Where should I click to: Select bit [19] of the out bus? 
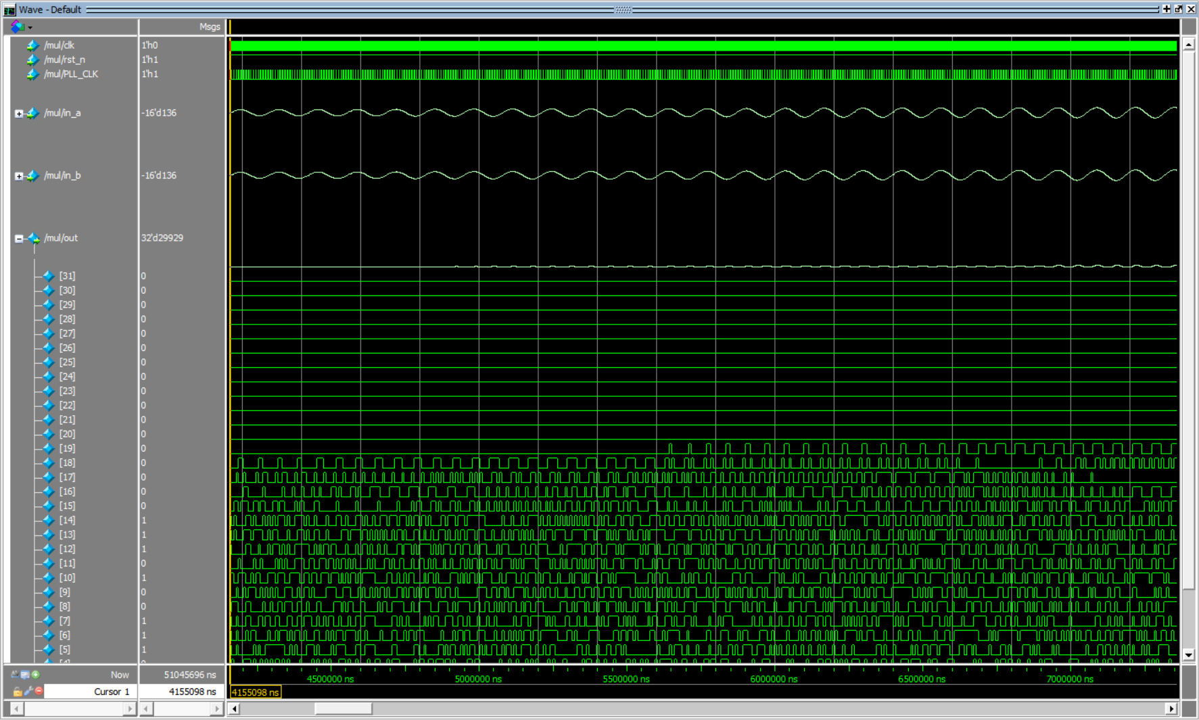(x=67, y=448)
